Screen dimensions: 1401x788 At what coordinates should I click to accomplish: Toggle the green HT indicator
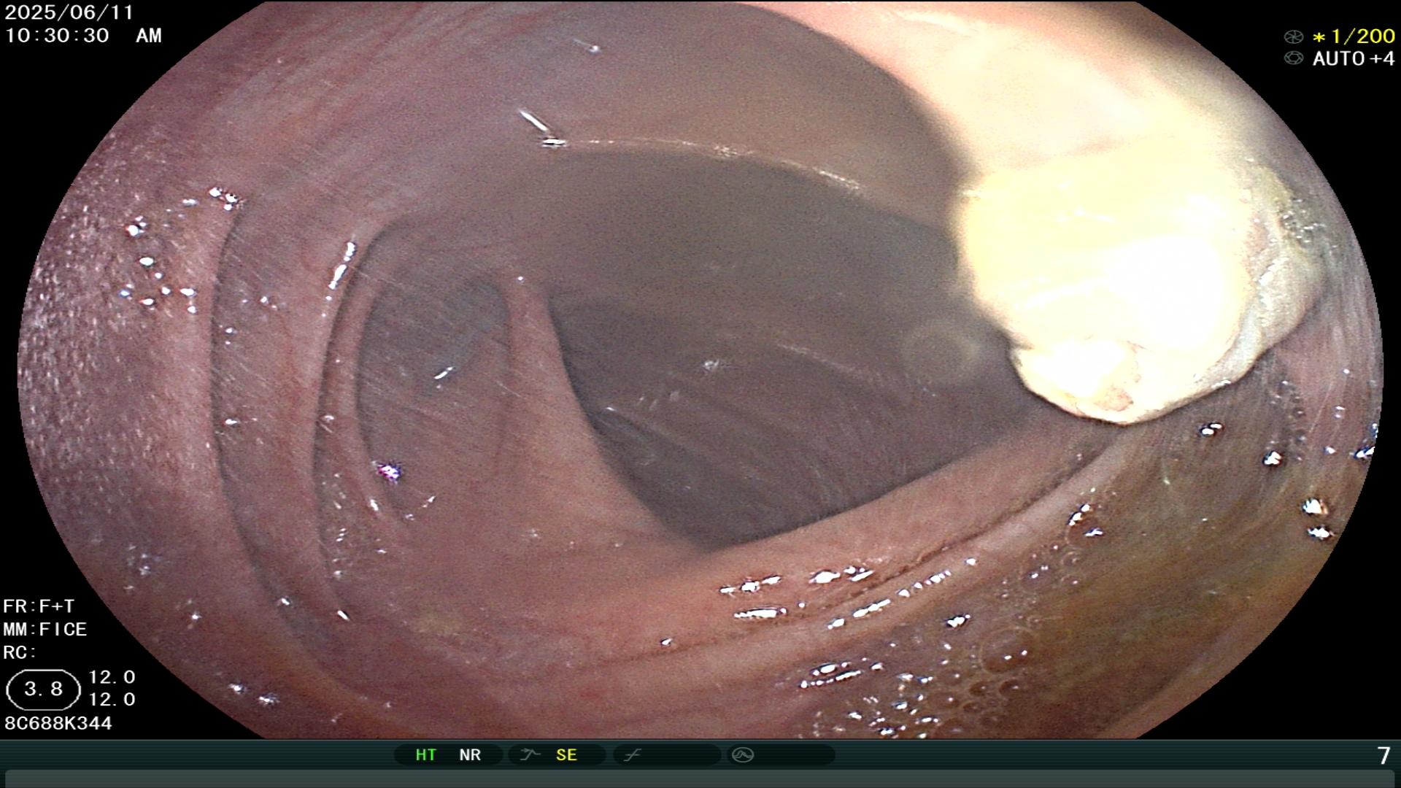tap(426, 754)
